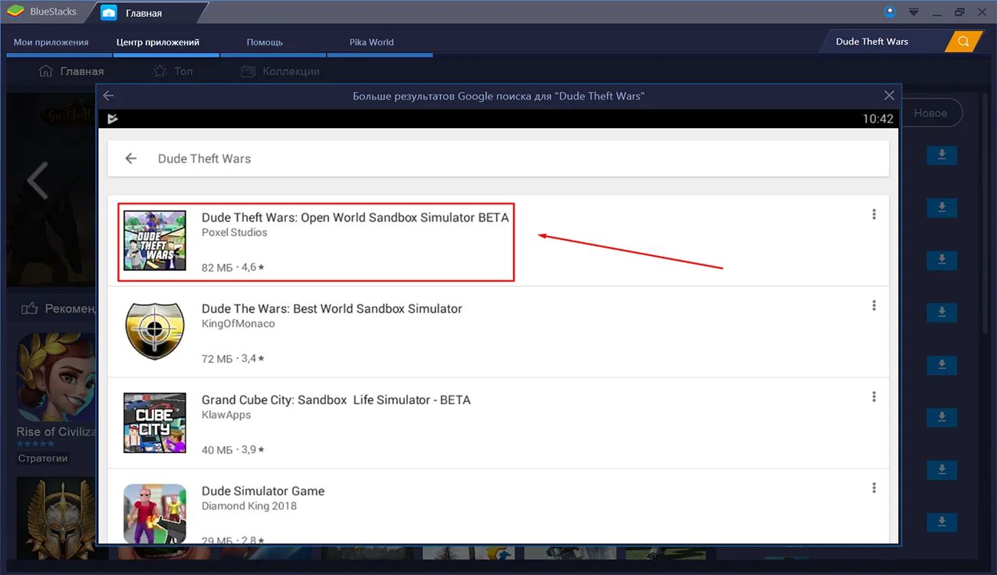Click the dialog back arrow icon
Image resolution: width=997 pixels, height=575 pixels.
coord(108,96)
